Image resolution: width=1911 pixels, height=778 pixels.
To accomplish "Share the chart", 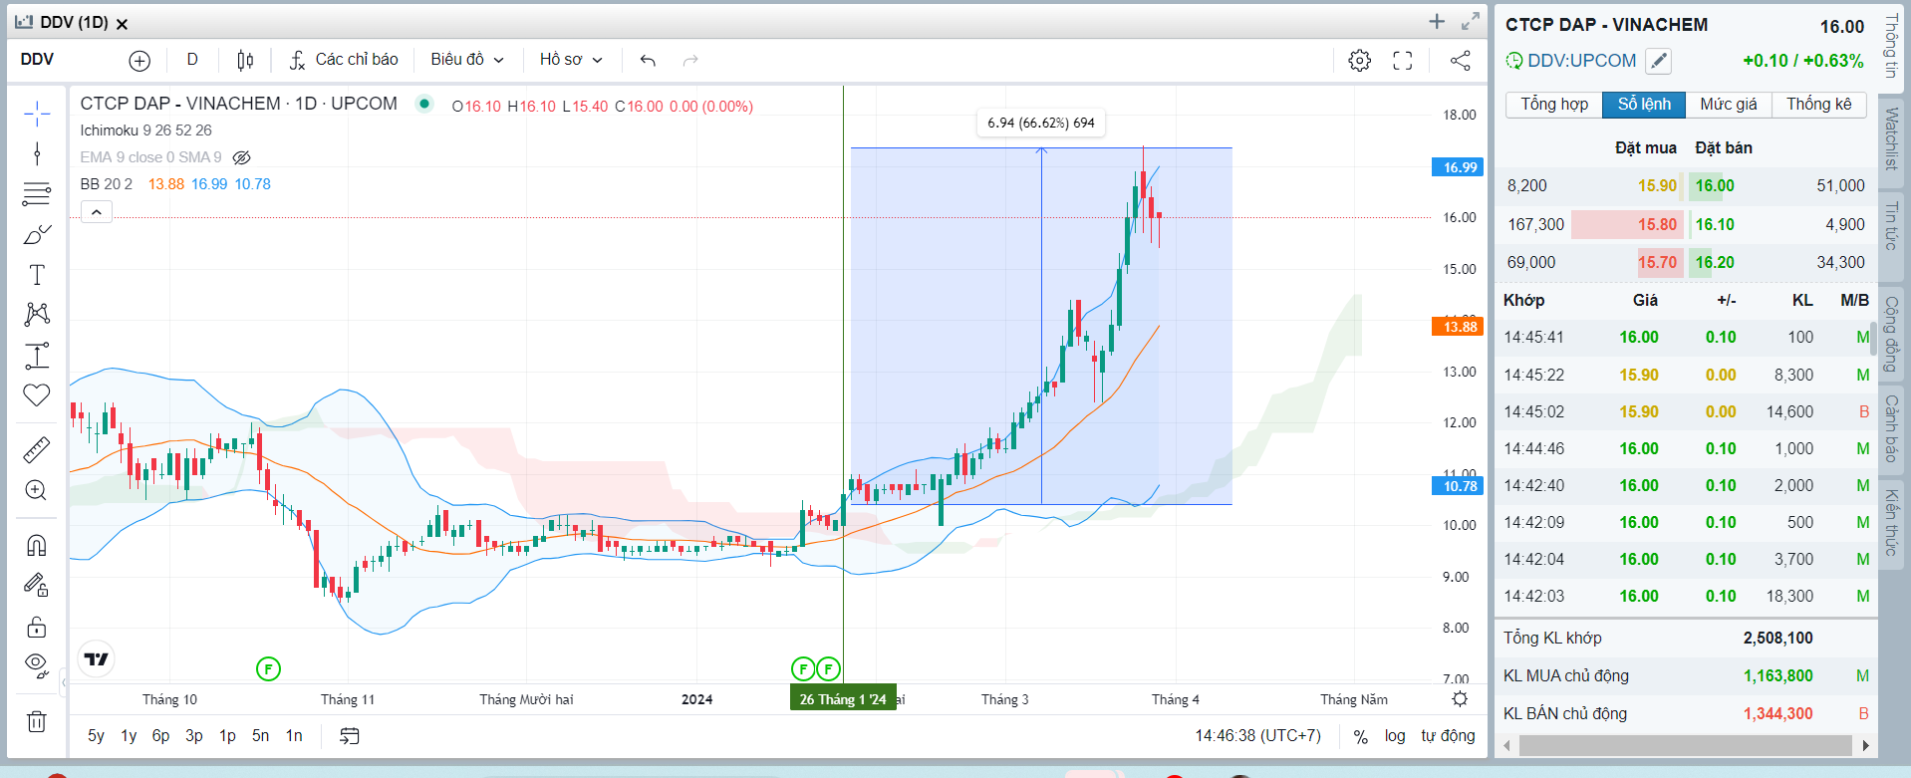I will (x=1460, y=61).
